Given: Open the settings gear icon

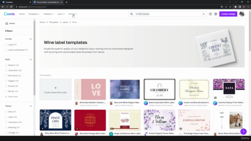Looking at the screenshot, I should [216, 14].
